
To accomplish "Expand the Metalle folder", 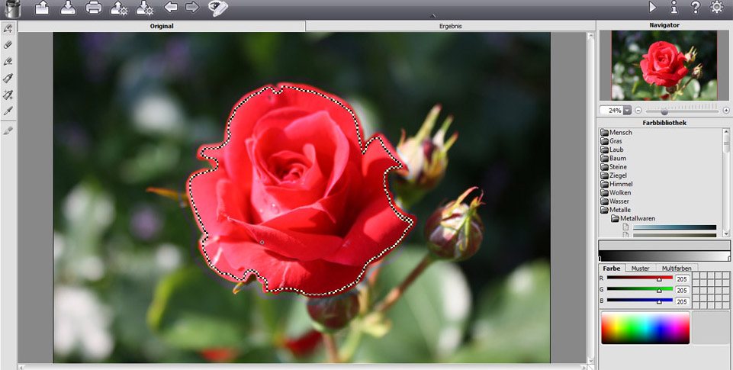I will (619, 210).
